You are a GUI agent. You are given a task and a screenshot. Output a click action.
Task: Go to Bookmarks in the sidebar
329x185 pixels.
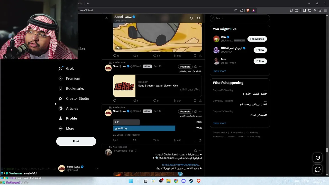(71, 88)
